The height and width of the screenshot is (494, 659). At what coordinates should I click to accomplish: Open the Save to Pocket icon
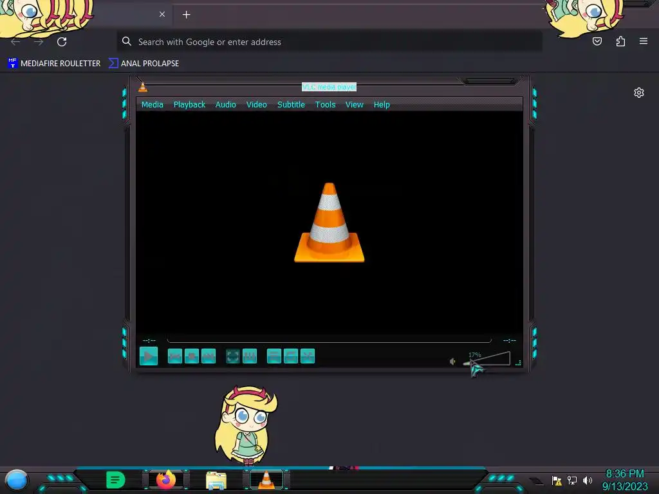pos(597,41)
